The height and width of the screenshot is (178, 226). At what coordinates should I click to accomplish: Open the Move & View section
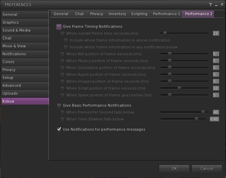(25, 46)
